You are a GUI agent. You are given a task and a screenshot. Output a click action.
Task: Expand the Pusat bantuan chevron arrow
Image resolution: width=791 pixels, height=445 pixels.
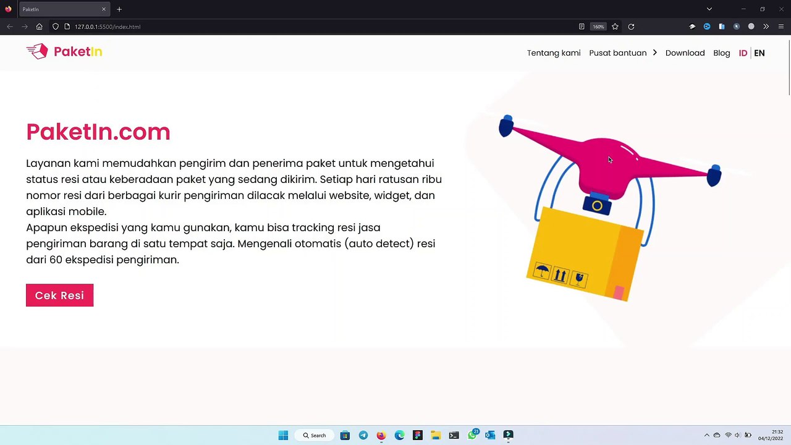click(654, 53)
